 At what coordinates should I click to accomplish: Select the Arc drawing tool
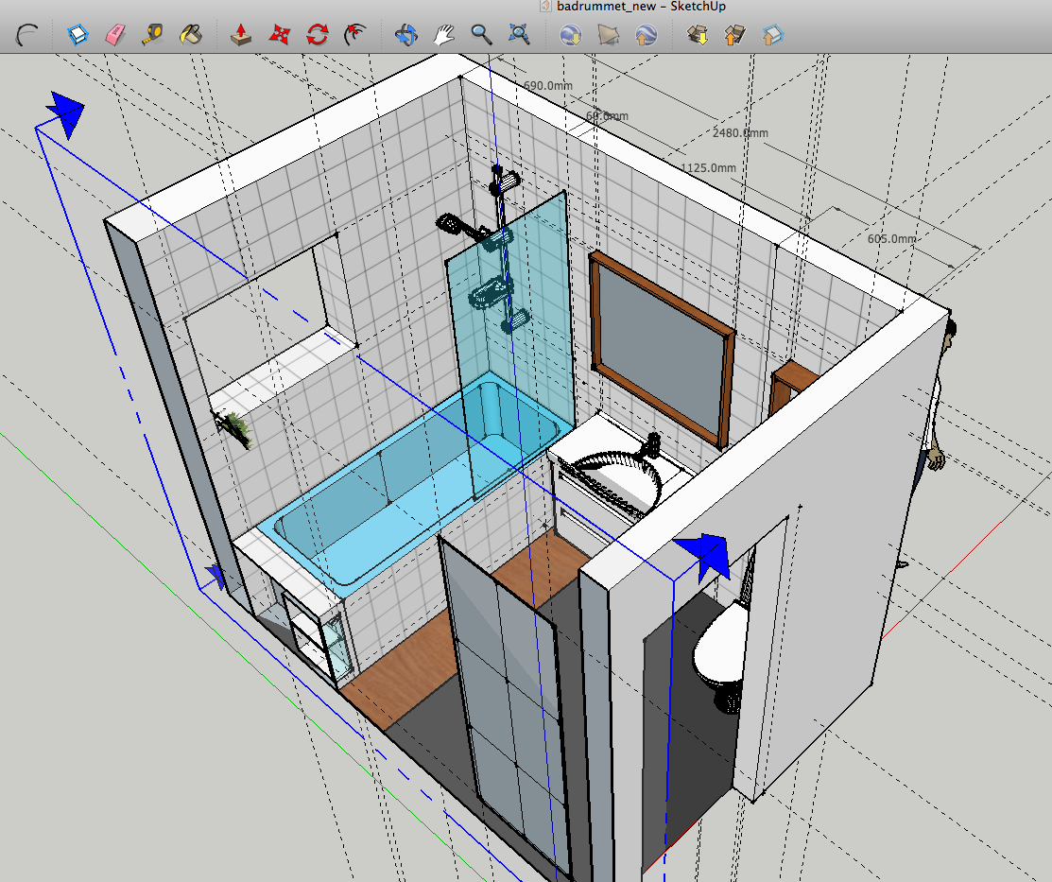point(29,35)
